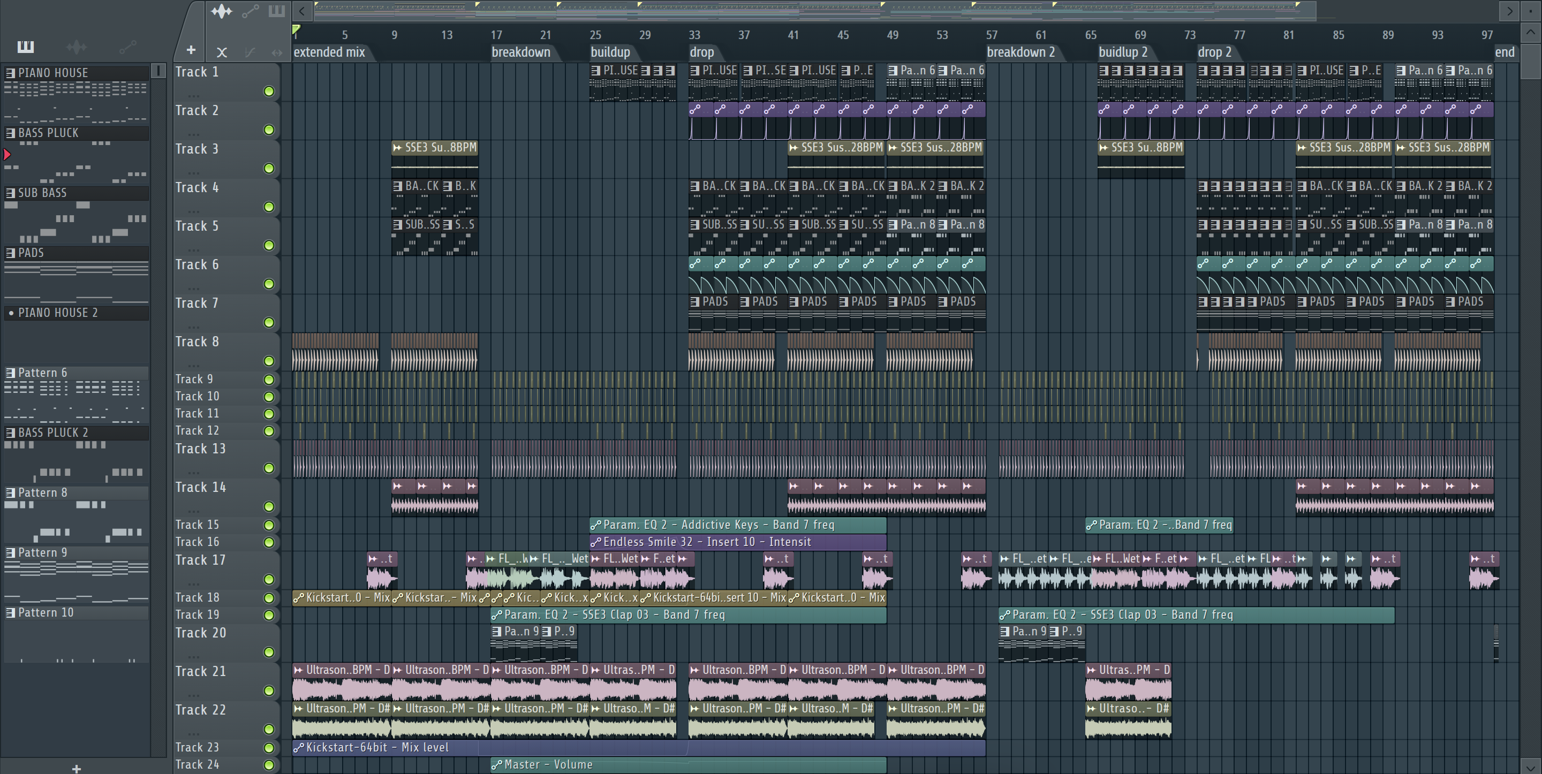Viewport: 1542px width, 774px height.
Task: Click the pattern icon next to SUB BASS
Action: pos(10,193)
